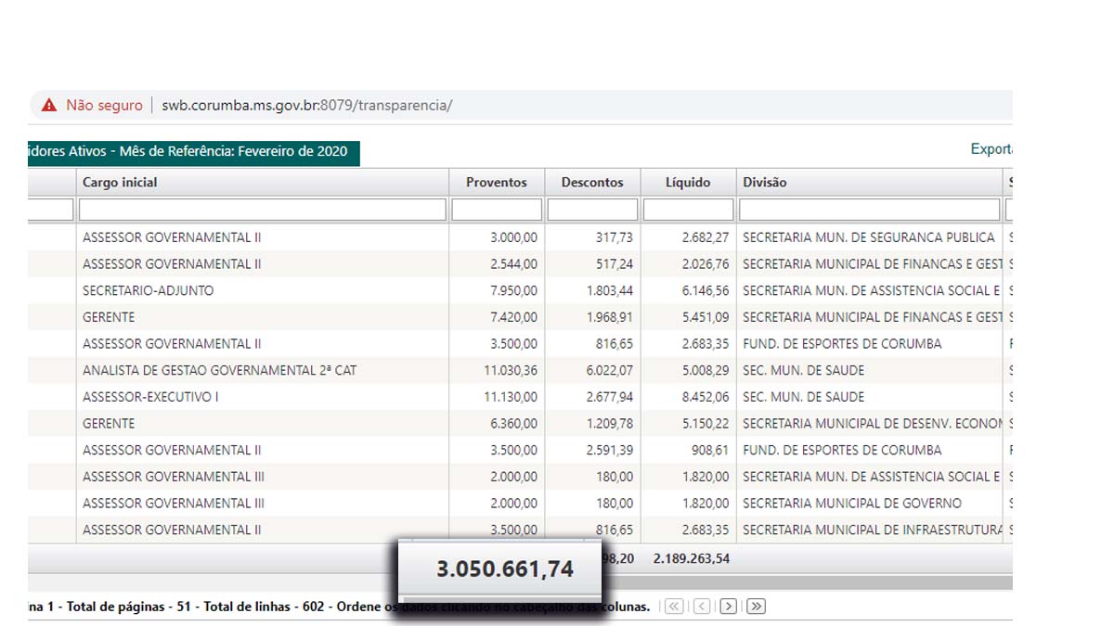Open the Exportar link
Screen dimensions: 1114x626
991,149
